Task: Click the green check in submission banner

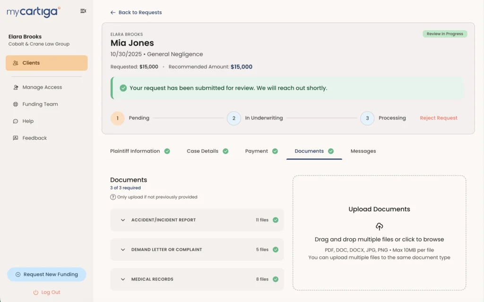Action: click(x=123, y=88)
